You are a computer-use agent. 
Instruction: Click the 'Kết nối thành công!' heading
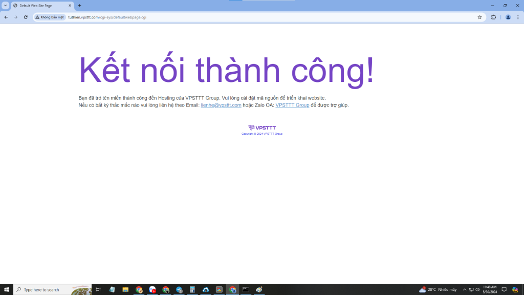(x=226, y=70)
